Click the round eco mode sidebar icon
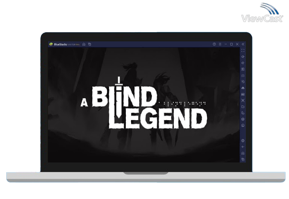This screenshot has height=199, width=289. click(x=243, y=125)
